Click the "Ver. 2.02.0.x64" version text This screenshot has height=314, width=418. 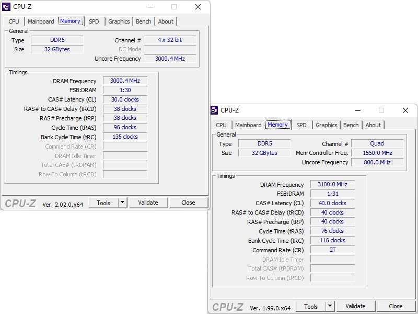[x=63, y=205]
